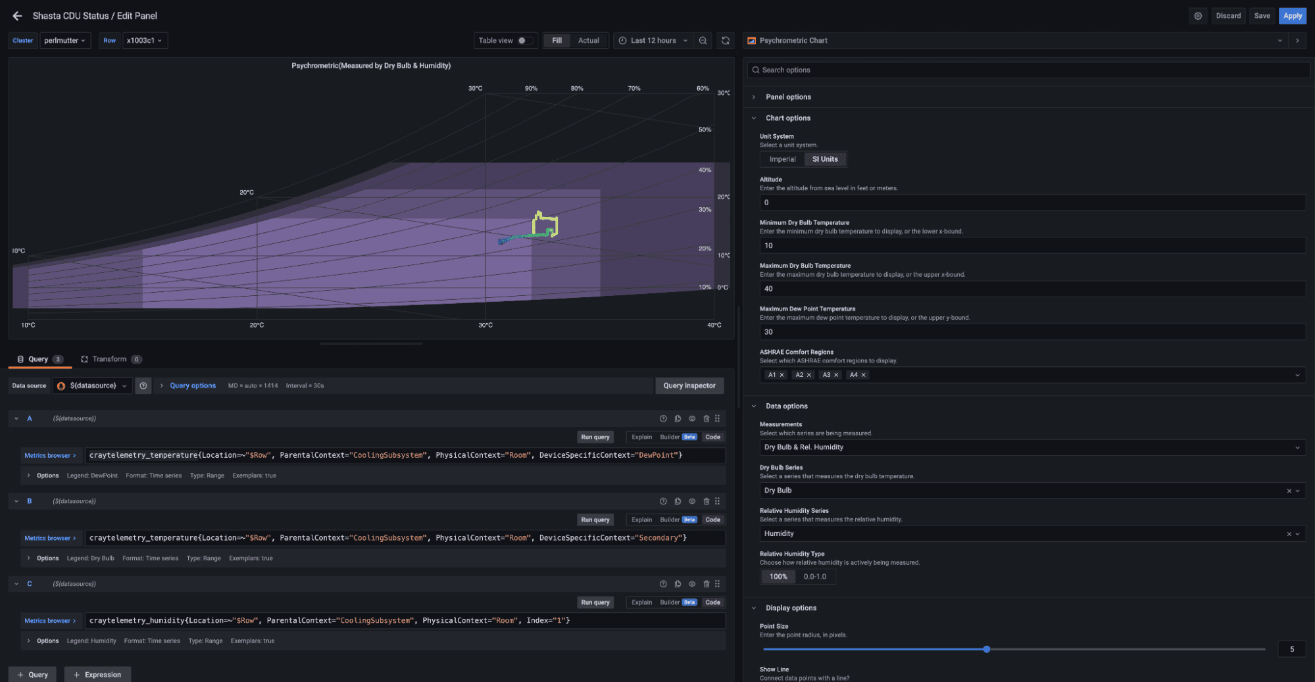Screen dimensions: 1315x682
Task: Adjust the Point Size slider
Action: point(986,649)
